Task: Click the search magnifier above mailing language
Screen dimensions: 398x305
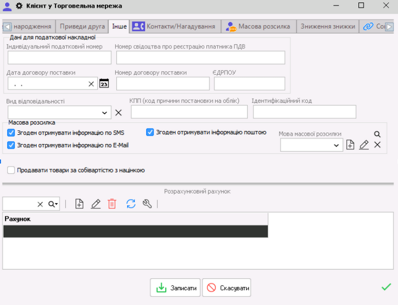Action: pyautogui.click(x=377, y=134)
